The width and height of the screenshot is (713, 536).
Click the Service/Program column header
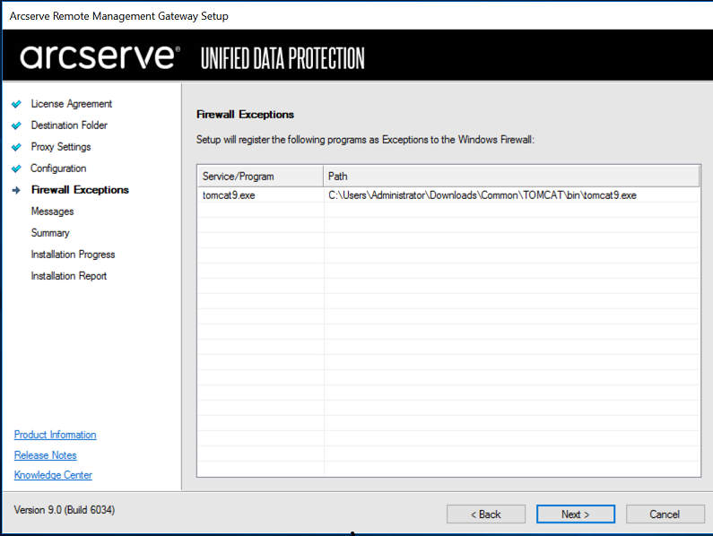pyautogui.click(x=261, y=177)
